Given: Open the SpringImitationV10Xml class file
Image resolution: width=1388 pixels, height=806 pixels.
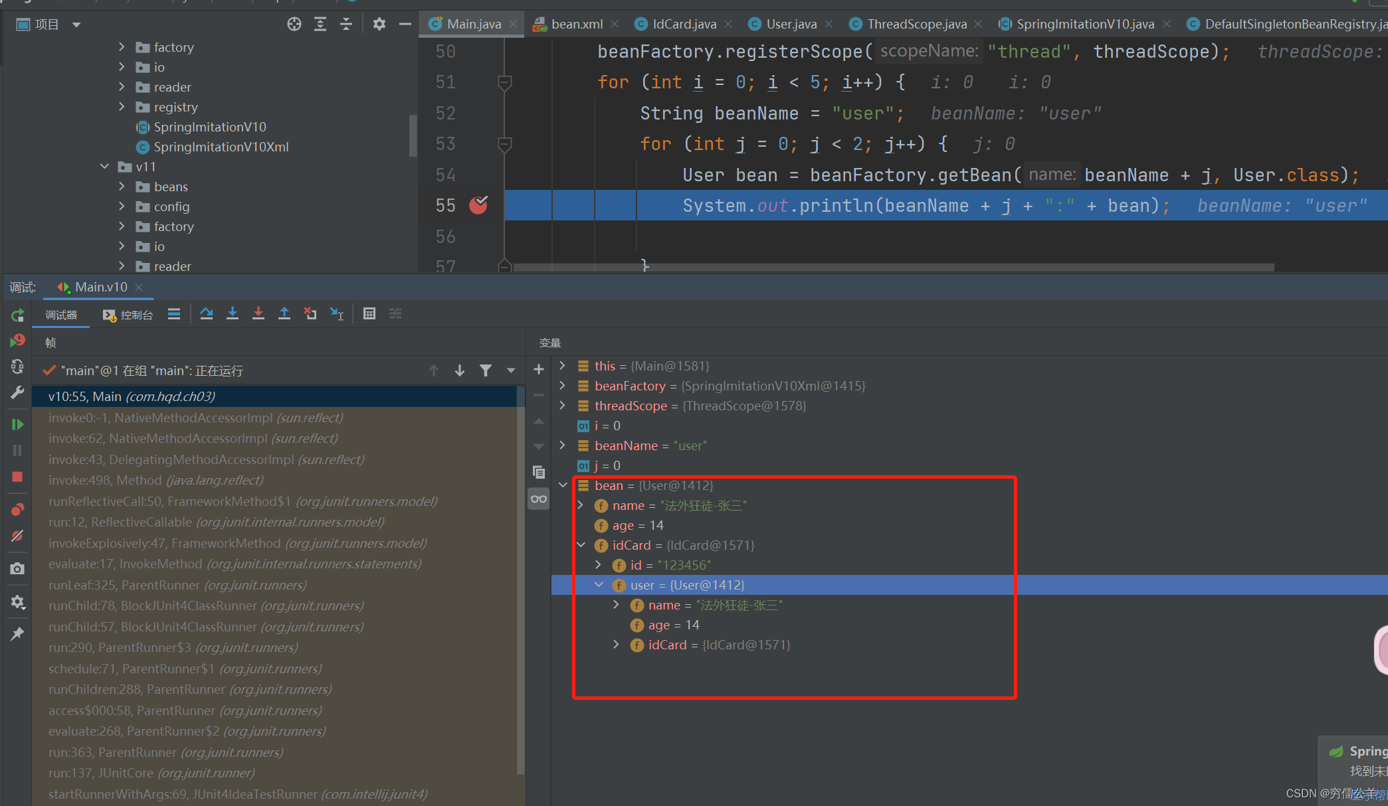Looking at the screenshot, I should 221,147.
